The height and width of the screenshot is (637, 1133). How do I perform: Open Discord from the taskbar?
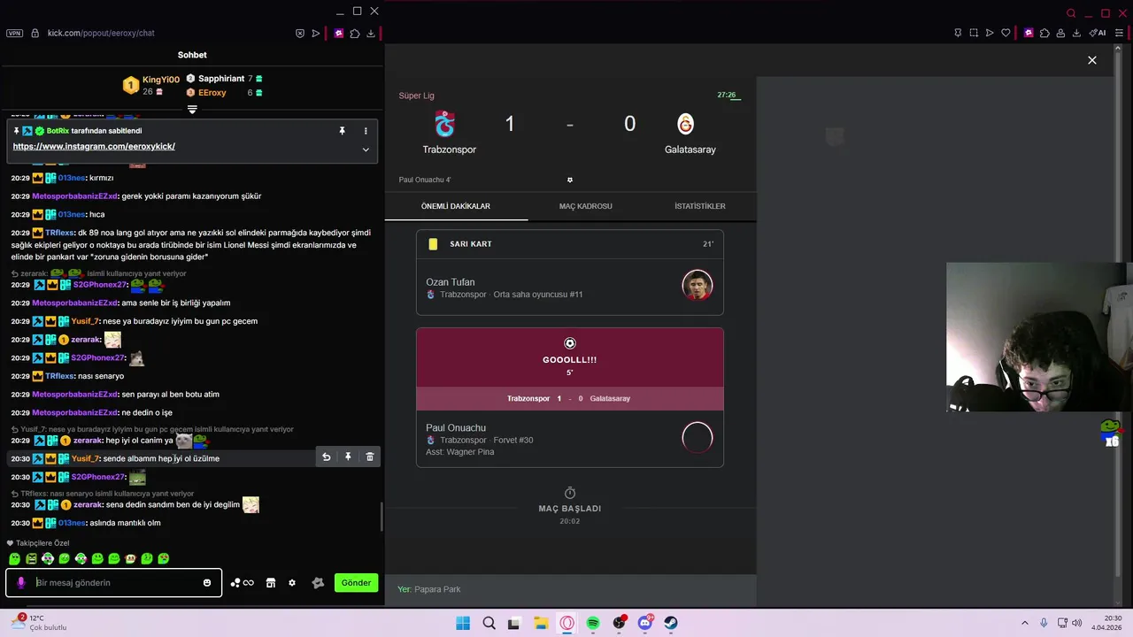(645, 623)
